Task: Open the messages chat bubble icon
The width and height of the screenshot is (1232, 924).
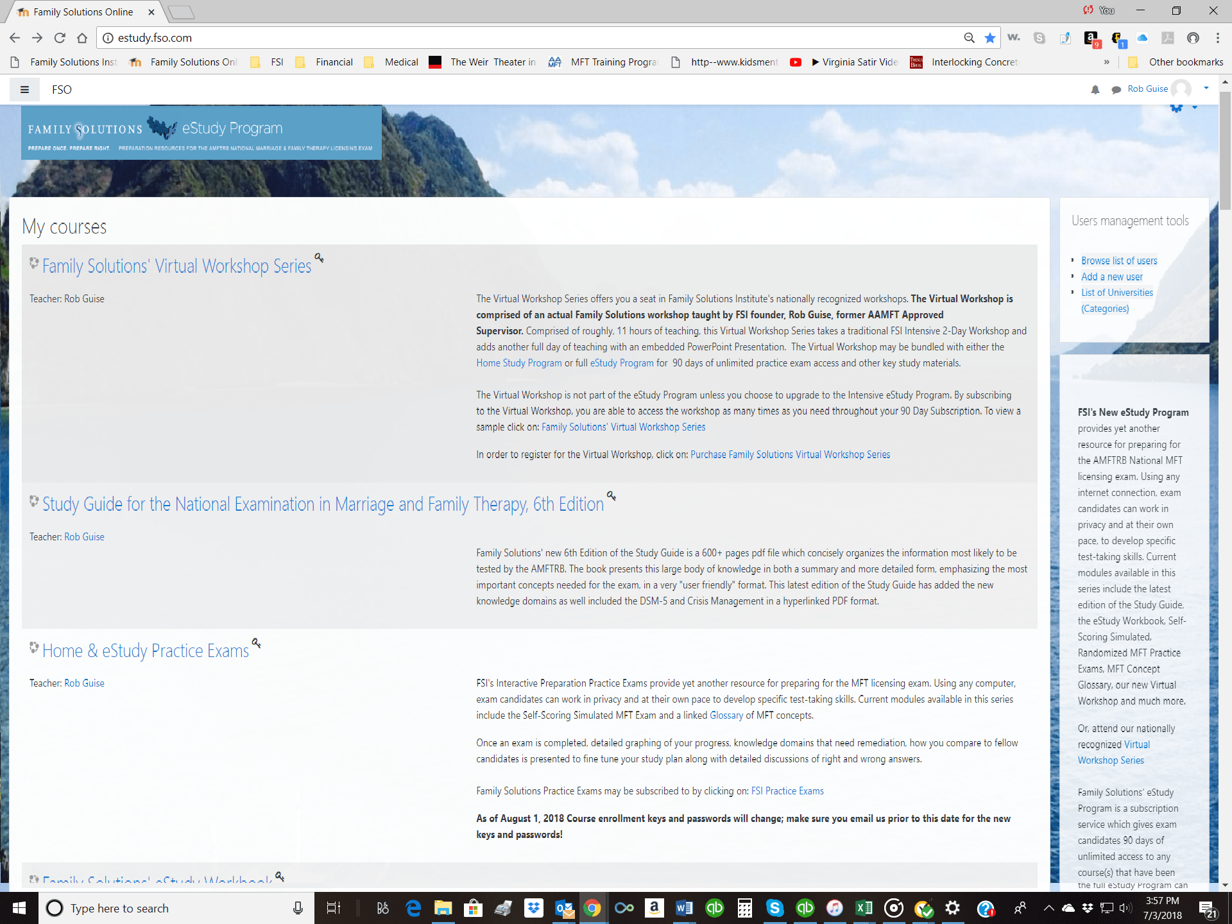Action: pos(1116,90)
